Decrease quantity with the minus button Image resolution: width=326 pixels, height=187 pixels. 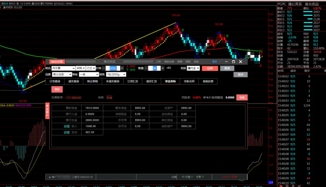point(146,68)
